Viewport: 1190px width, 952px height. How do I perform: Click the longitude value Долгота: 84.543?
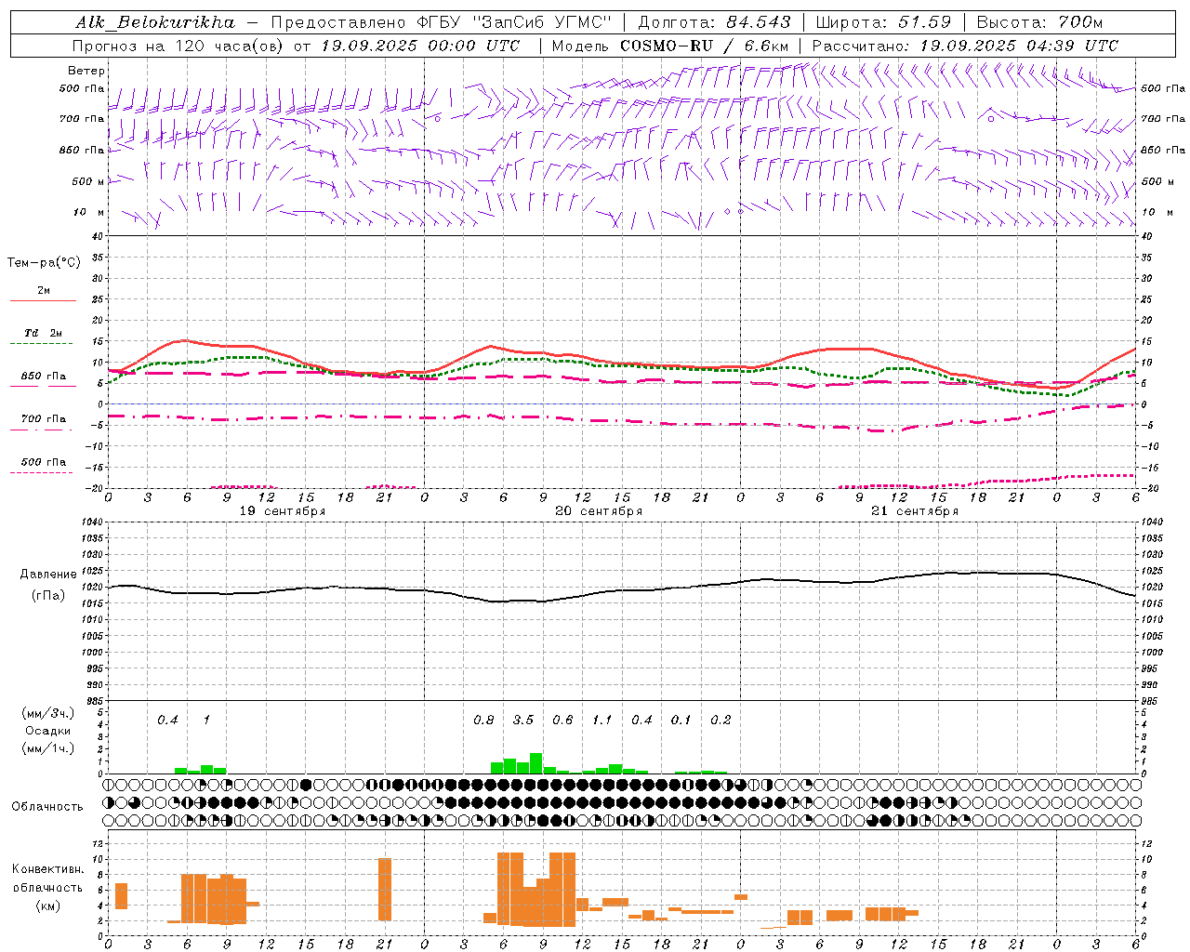pos(715,22)
